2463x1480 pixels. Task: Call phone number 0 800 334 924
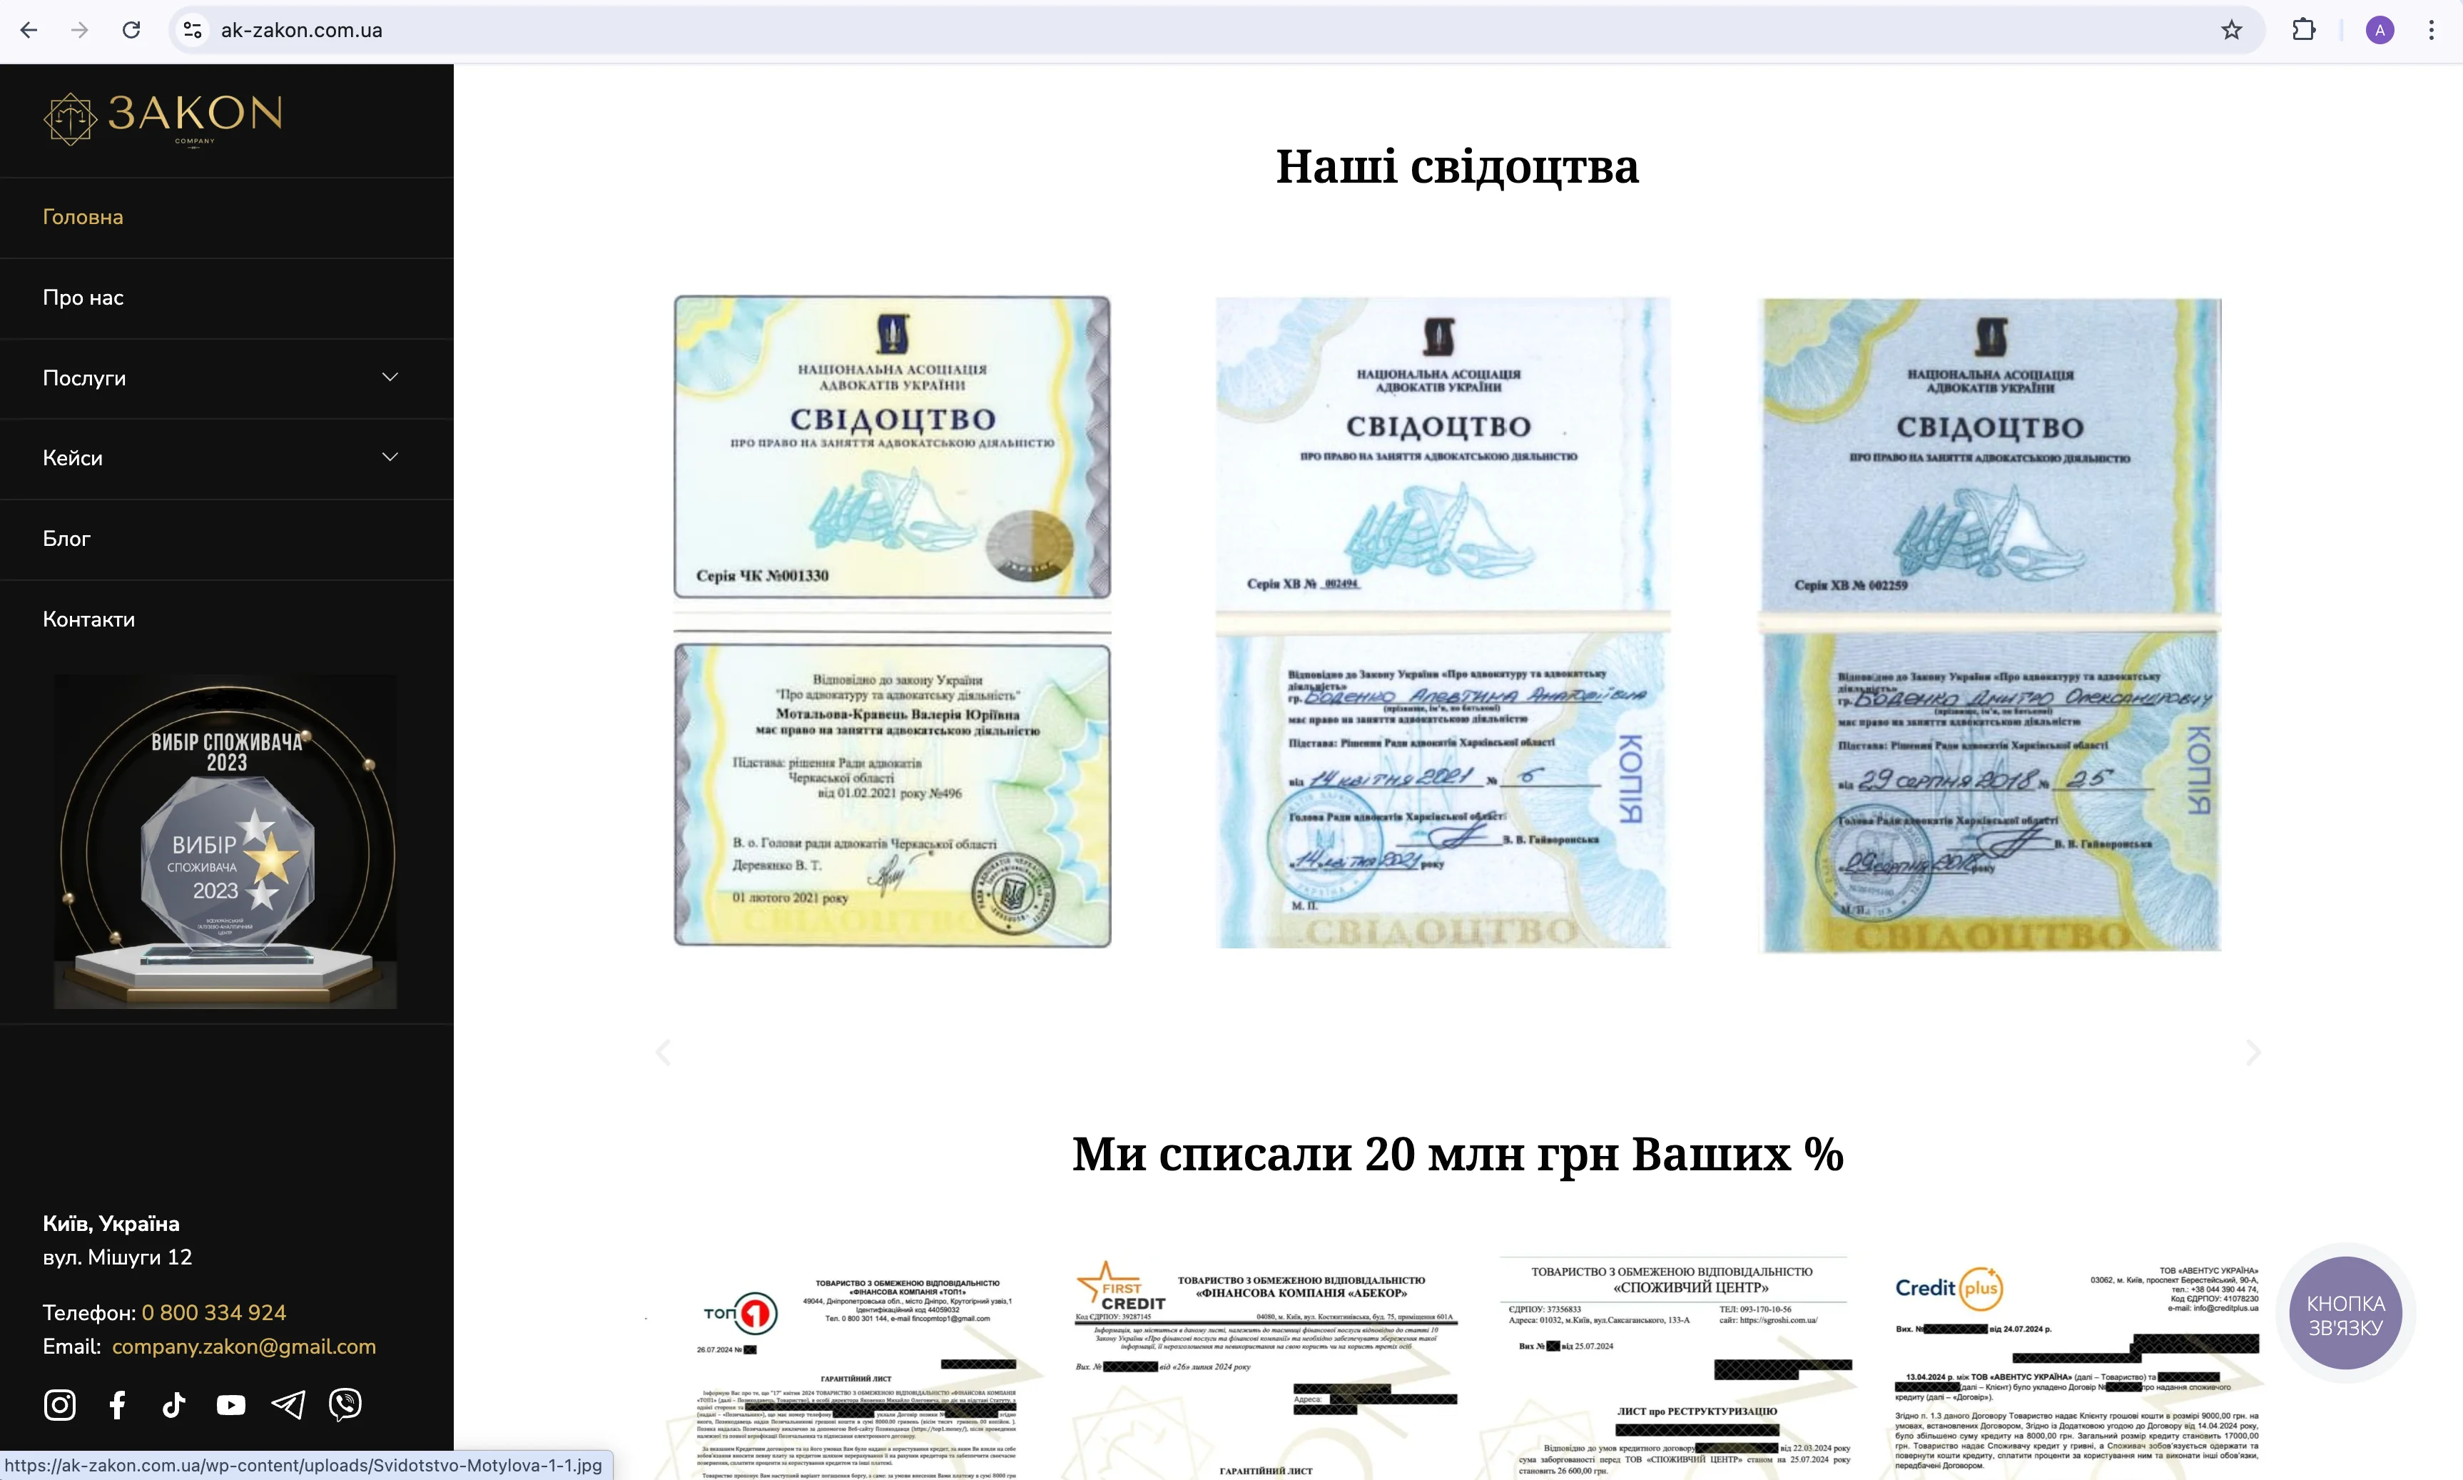pos(213,1312)
